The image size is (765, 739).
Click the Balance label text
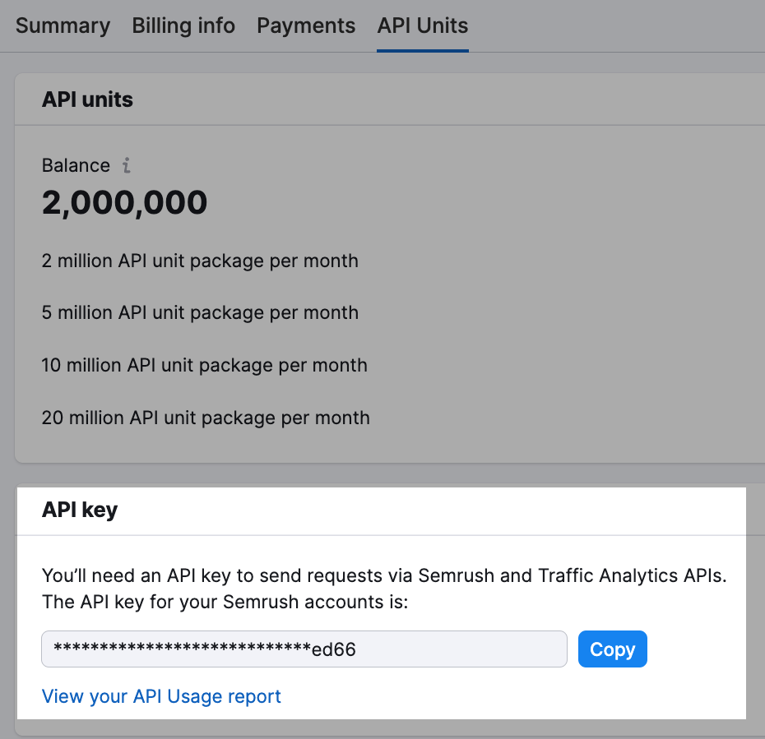click(76, 165)
